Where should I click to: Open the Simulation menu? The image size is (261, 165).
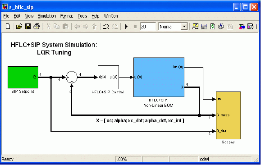point(47,16)
